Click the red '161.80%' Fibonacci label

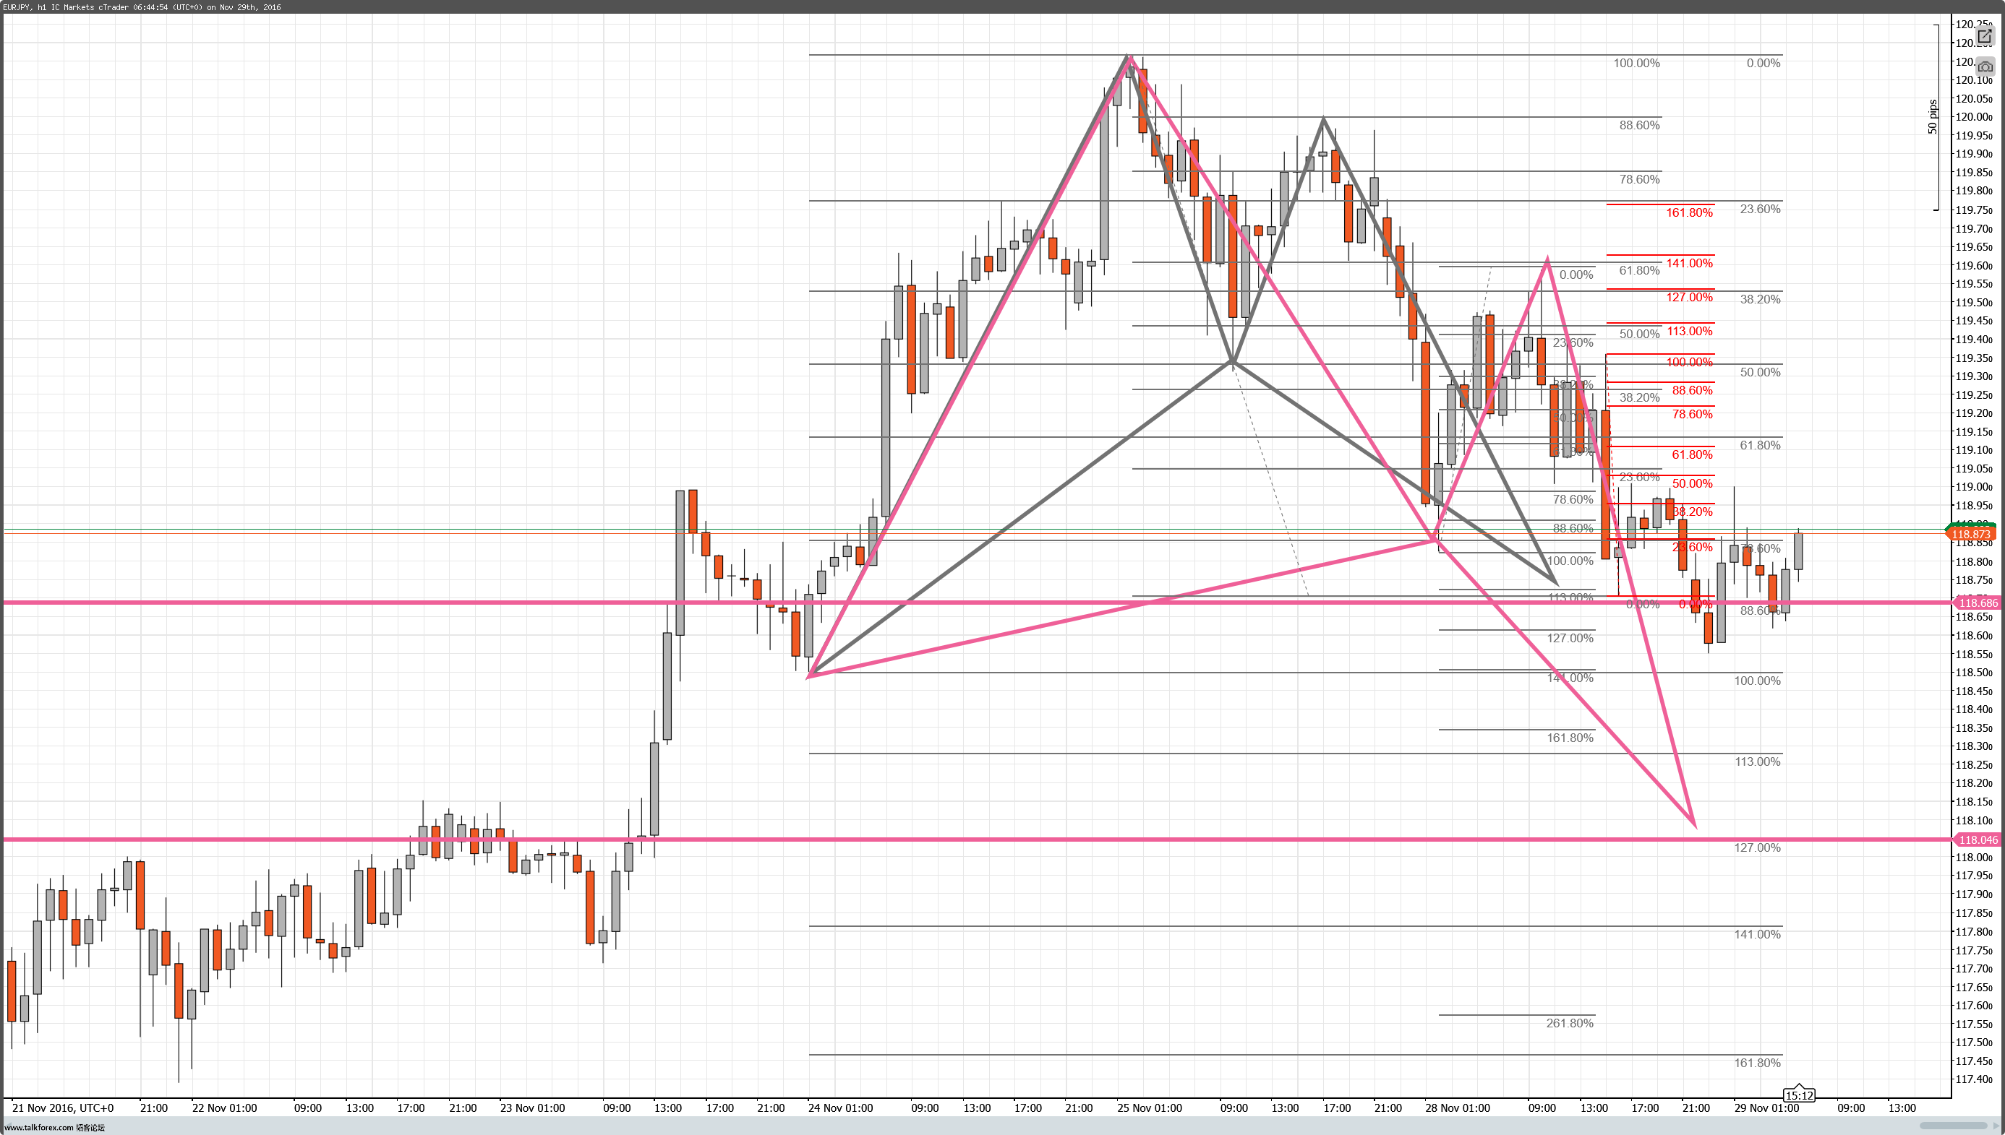(1689, 212)
